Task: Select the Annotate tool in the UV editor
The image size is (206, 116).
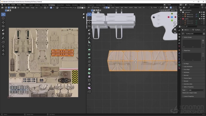Action: pyautogui.click(x=3, y=38)
